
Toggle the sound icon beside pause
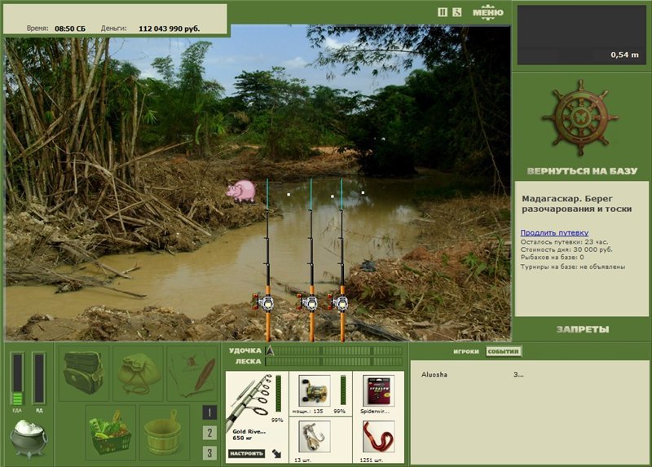(457, 12)
